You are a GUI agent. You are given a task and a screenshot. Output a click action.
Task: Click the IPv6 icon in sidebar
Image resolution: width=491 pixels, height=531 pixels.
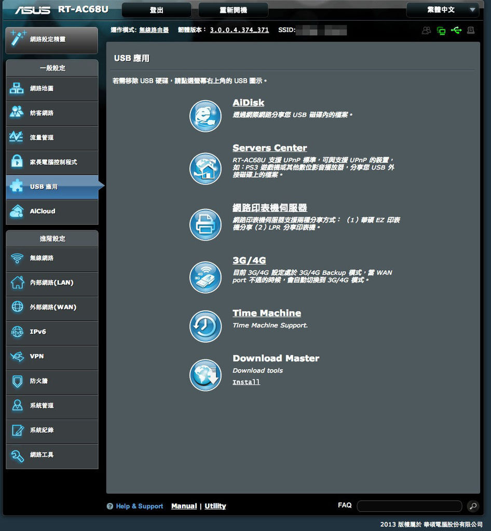pos(17,331)
